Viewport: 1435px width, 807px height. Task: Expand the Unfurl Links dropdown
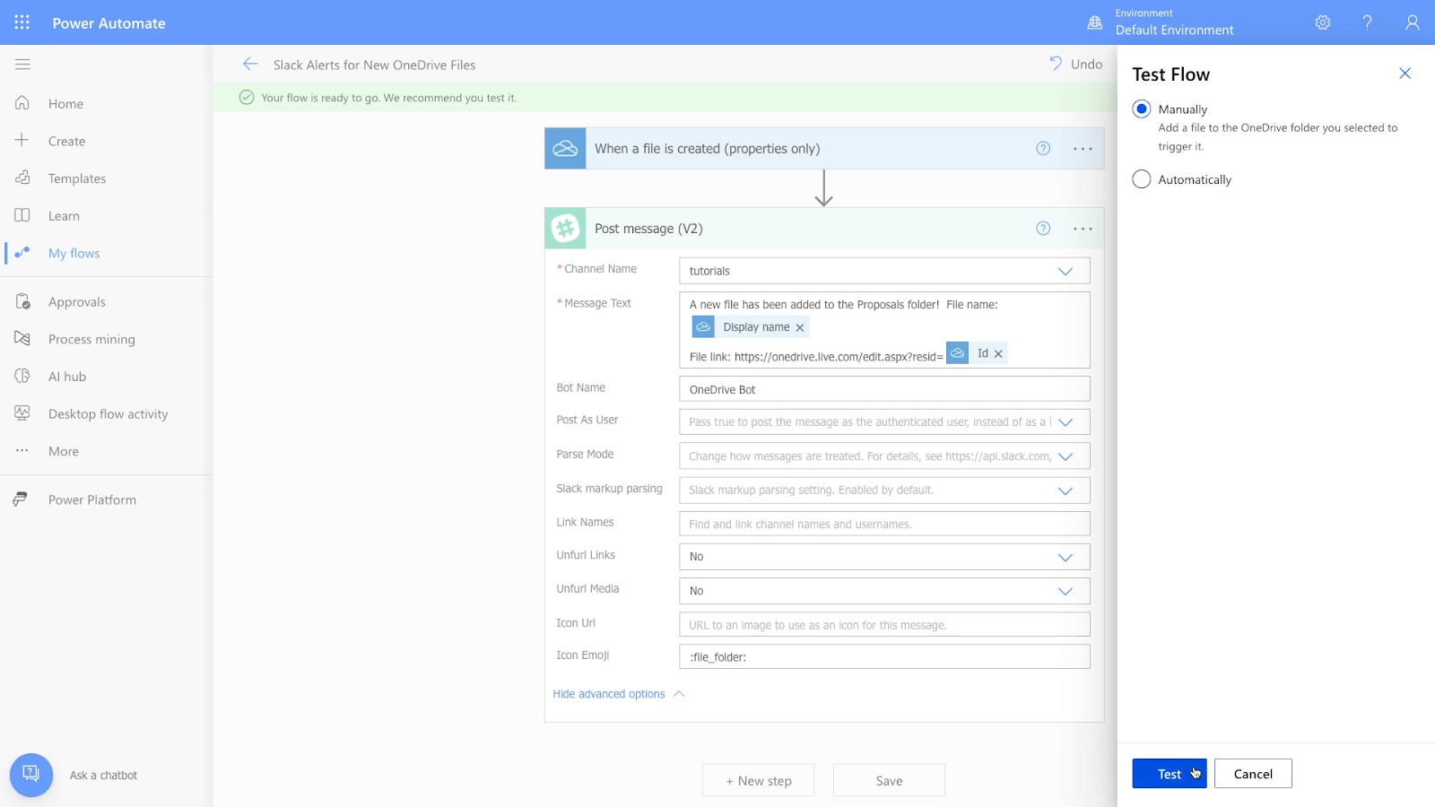tap(1065, 557)
